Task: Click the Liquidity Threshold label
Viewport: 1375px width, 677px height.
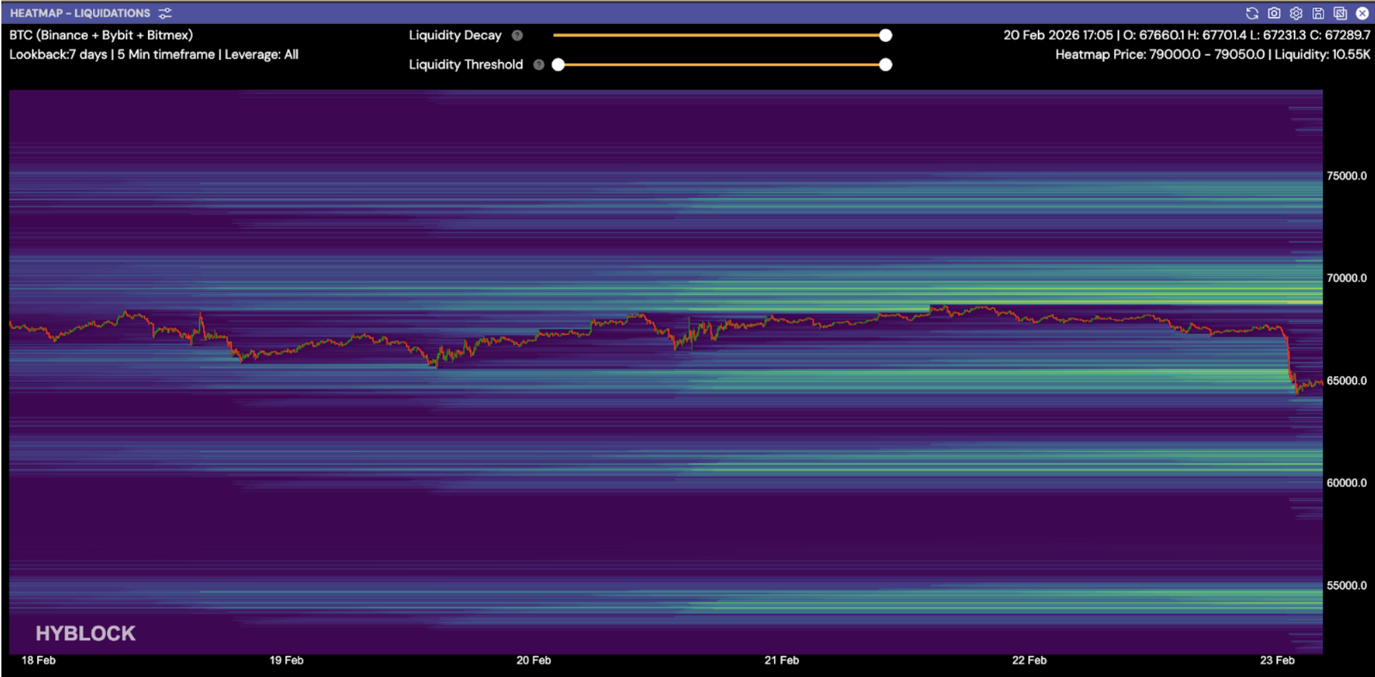Action: pos(466,65)
